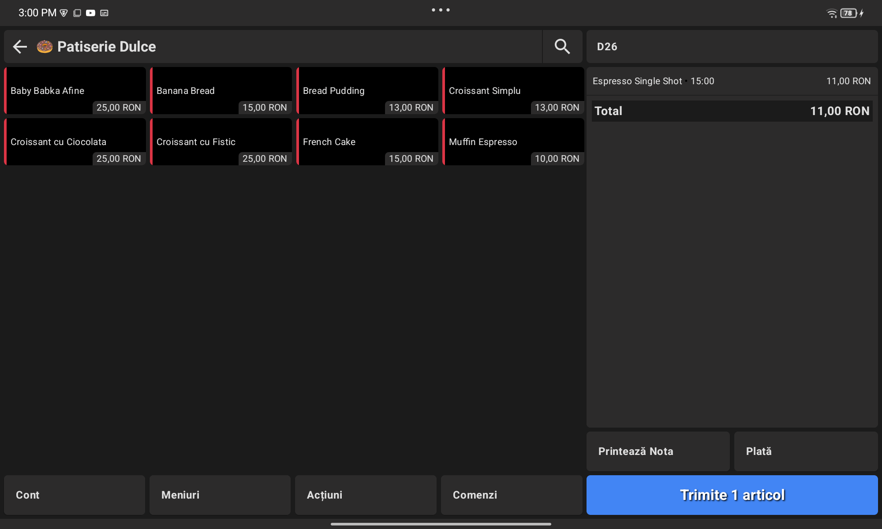Add Croissant Simplu item
The width and height of the screenshot is (882, 529).
tap(513, 91)
